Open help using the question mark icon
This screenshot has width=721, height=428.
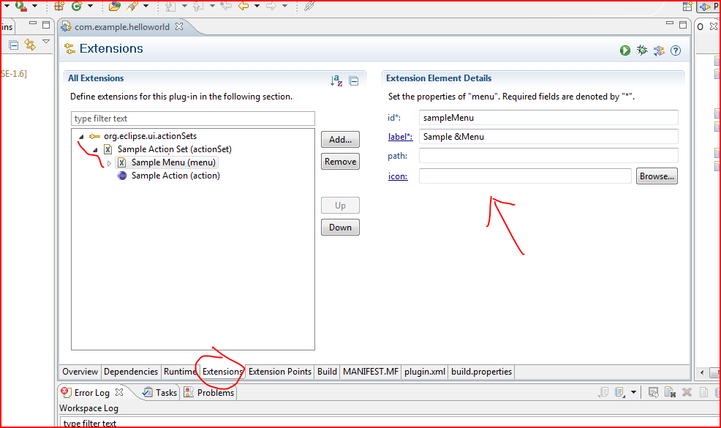[x=675, y=50]
